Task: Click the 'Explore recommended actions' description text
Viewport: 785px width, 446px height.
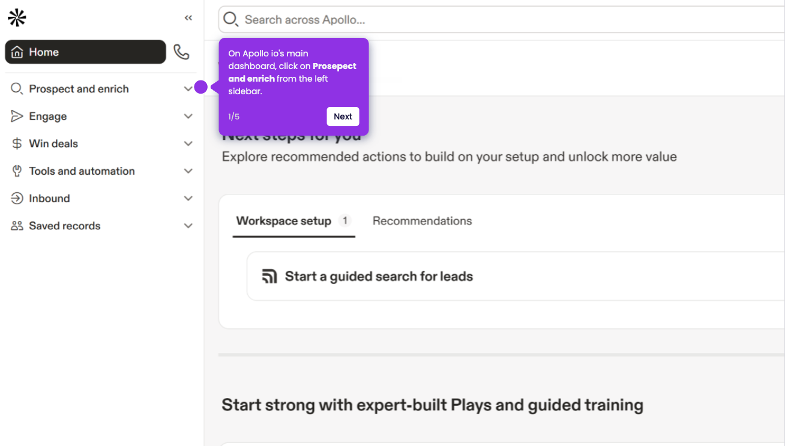Action: [450, 157]
